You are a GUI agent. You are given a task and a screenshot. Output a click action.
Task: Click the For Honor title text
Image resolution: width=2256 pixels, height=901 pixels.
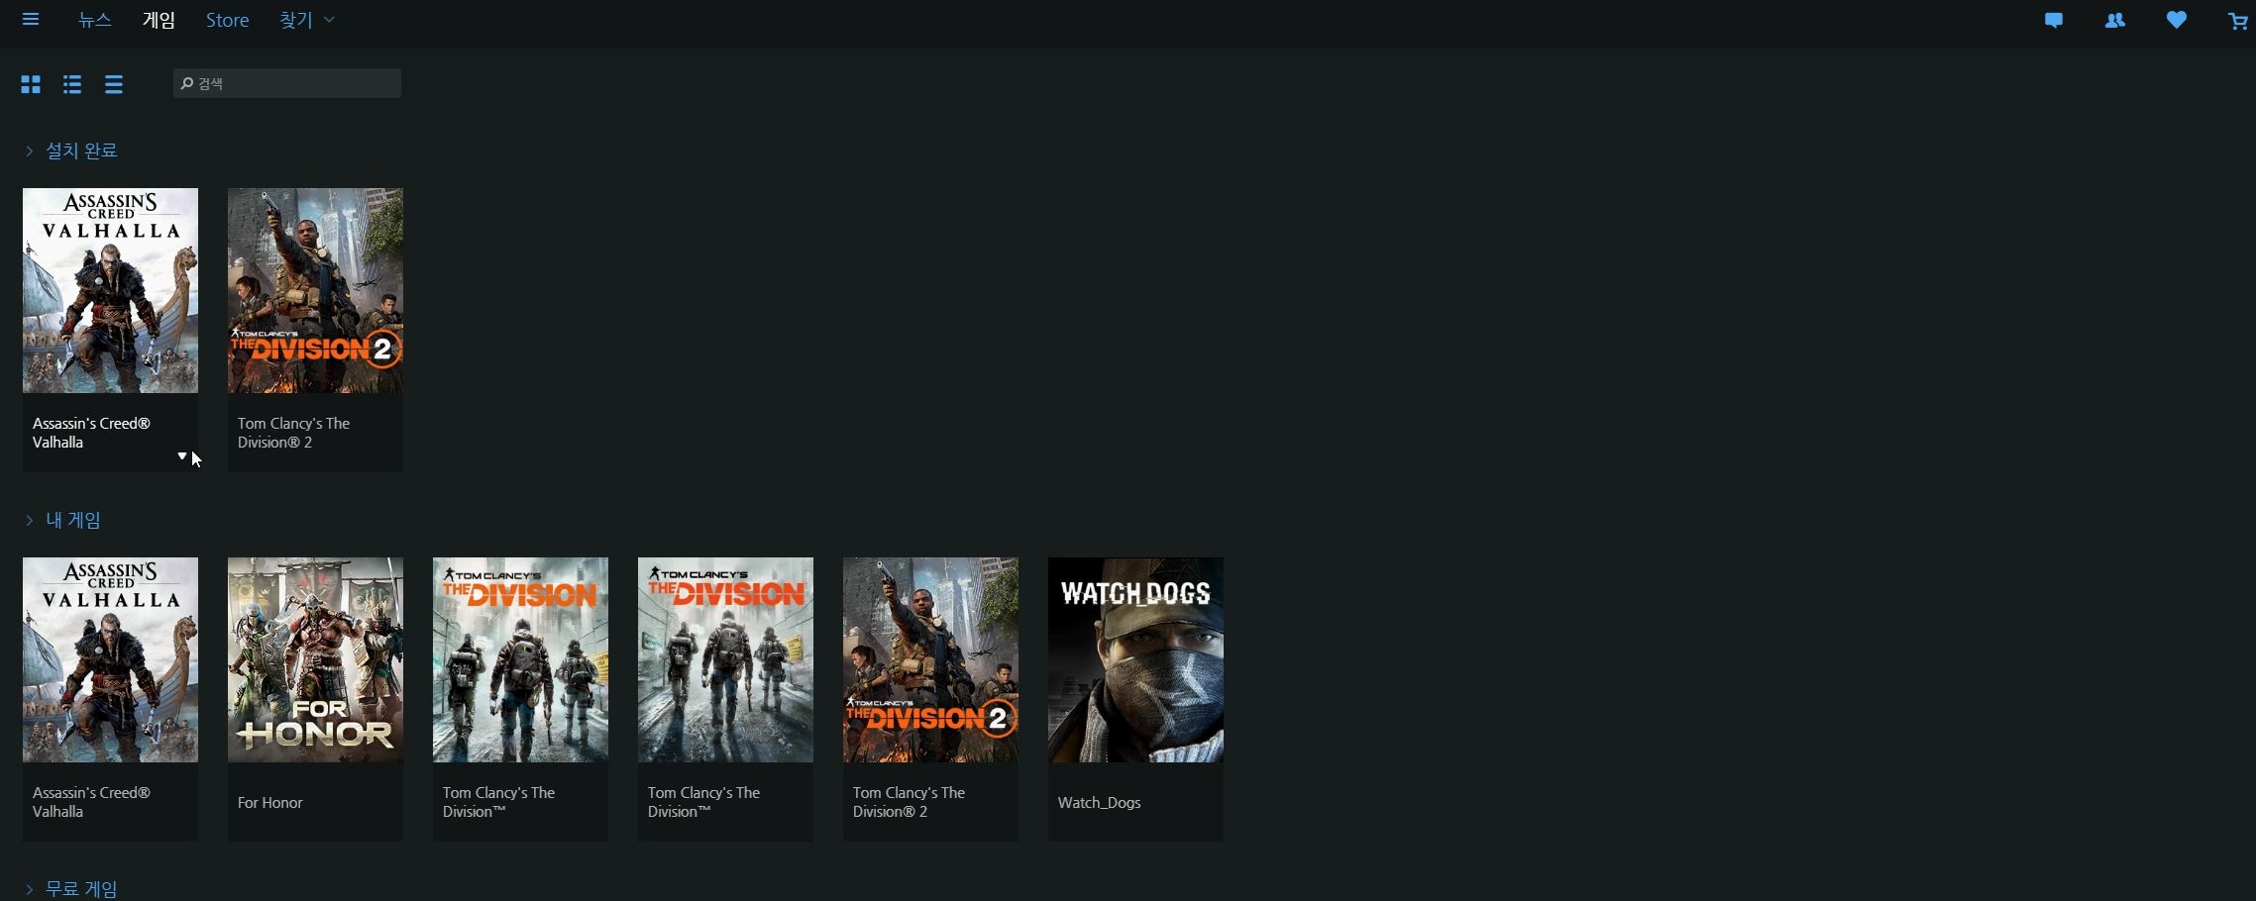tap(269, 802)
